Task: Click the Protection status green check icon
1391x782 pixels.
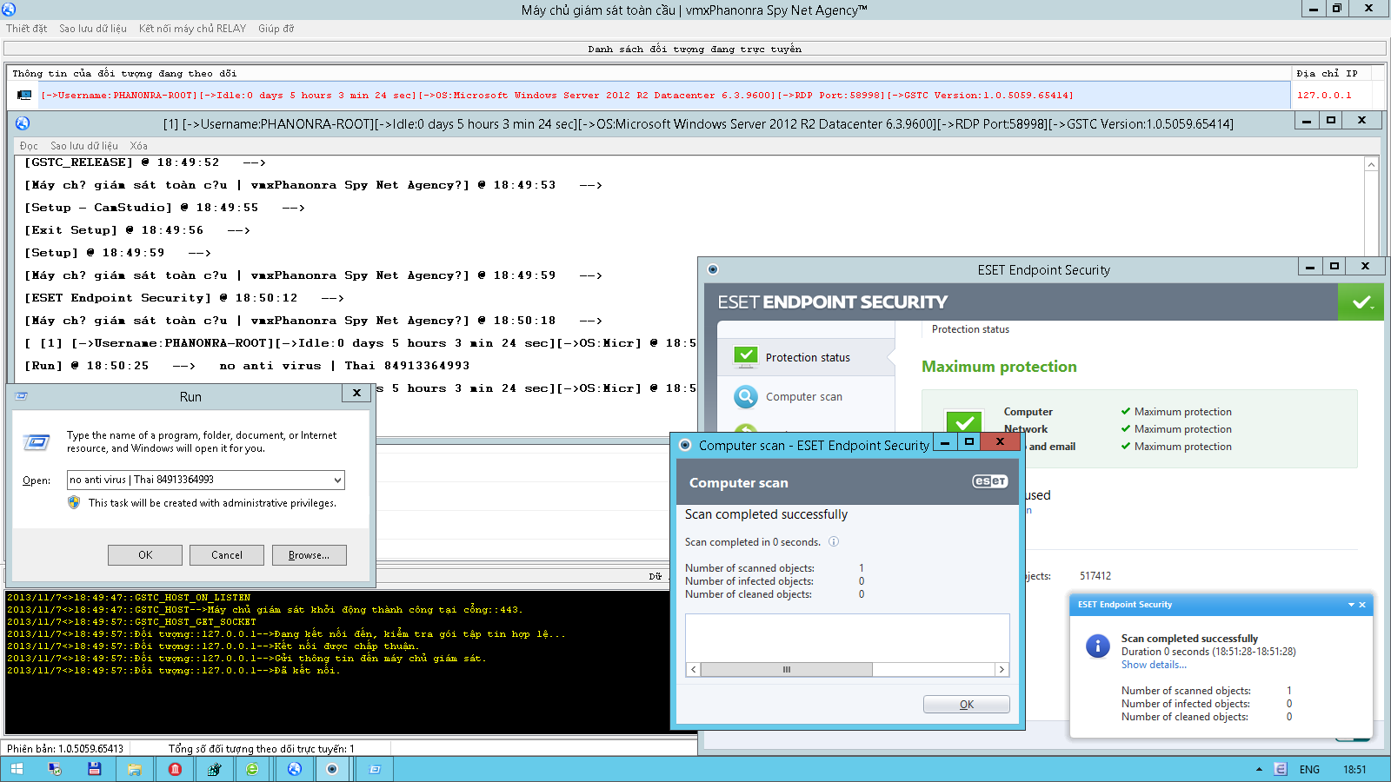Action: pos(745,356)
